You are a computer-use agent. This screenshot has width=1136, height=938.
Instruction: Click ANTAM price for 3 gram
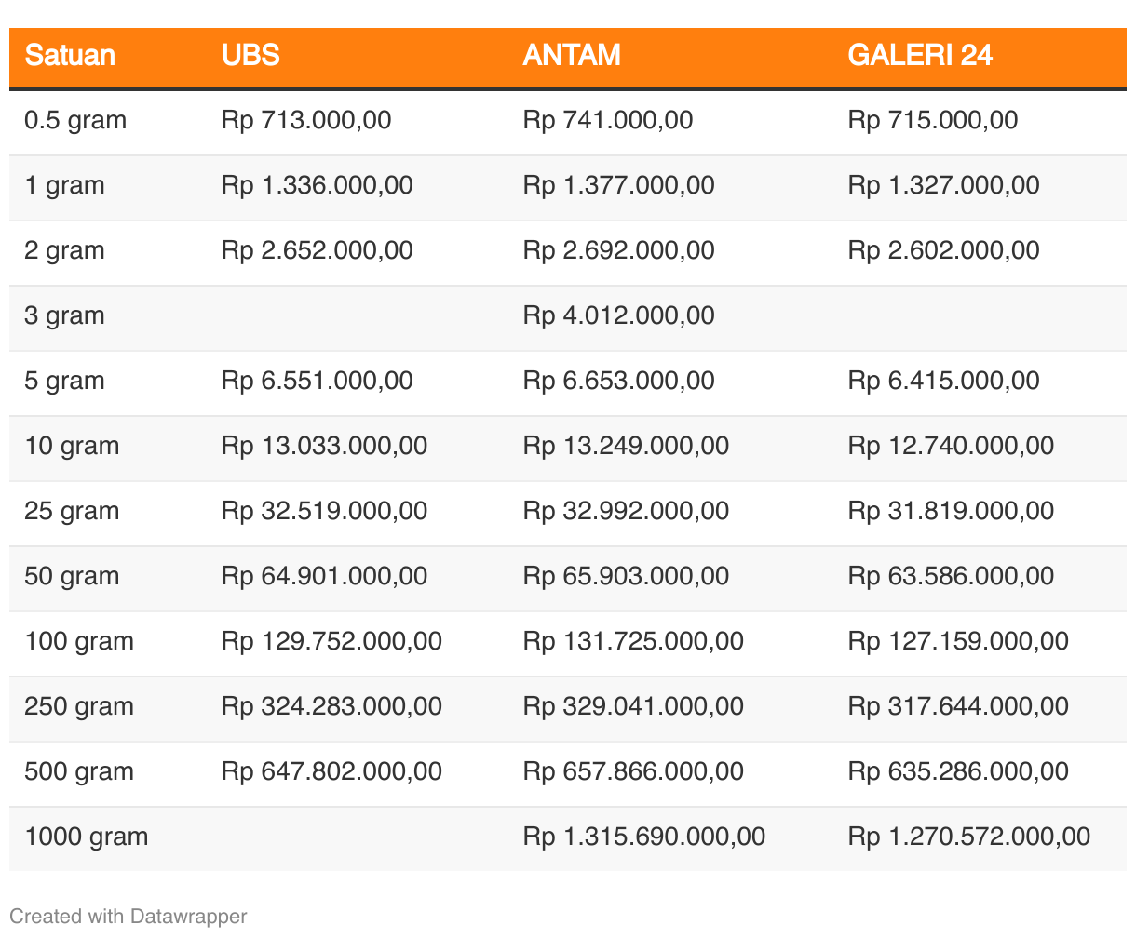tap(619, 315)
